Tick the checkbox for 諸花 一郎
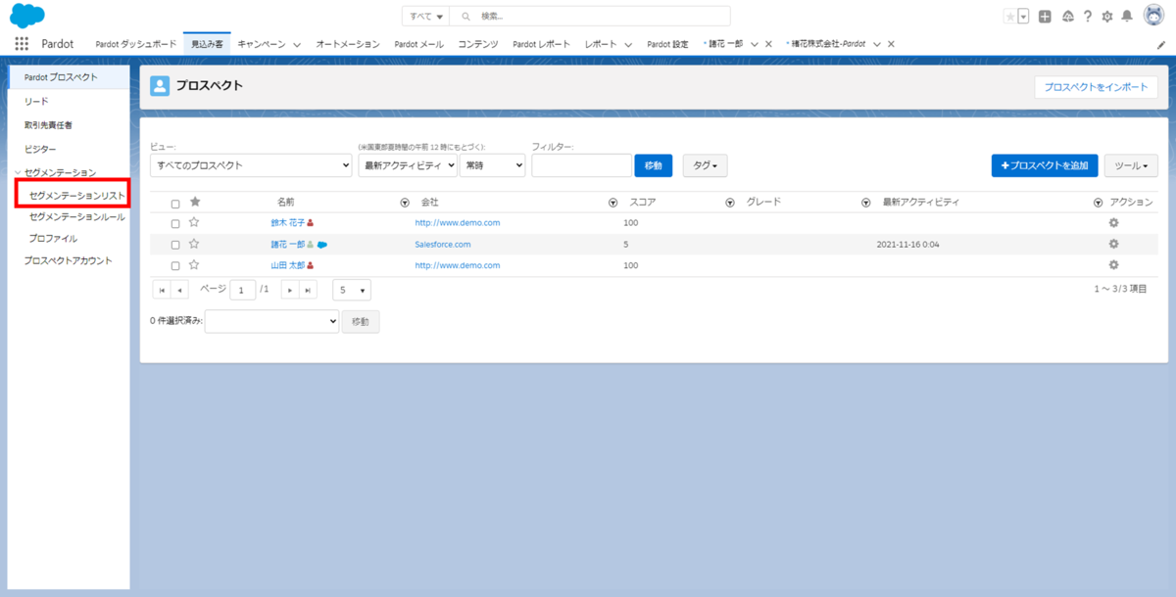 tap(175, 246)
